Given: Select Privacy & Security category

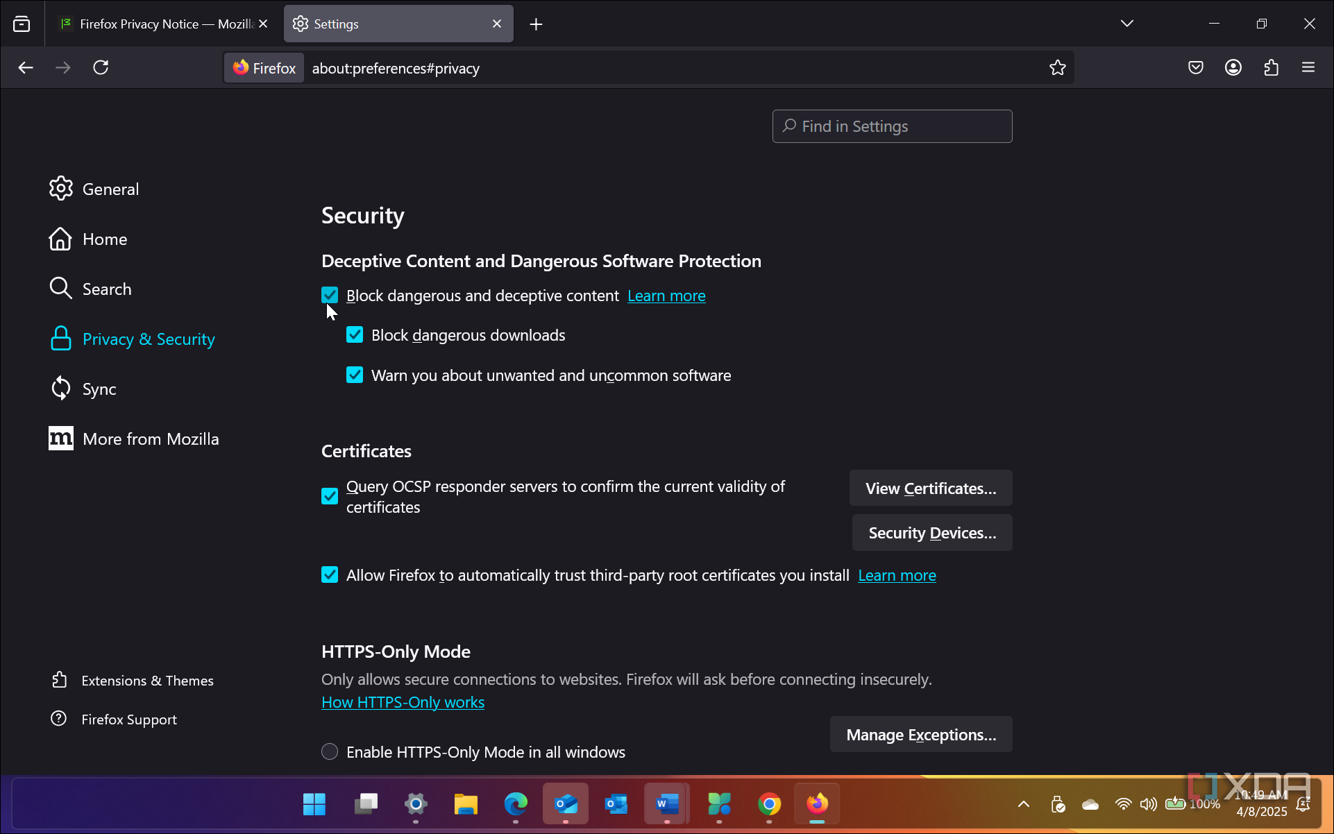Looking at the screenshot, I should click(132, 339).
